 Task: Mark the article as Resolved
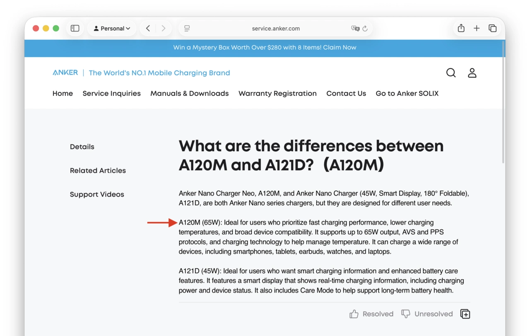point(371,314)
